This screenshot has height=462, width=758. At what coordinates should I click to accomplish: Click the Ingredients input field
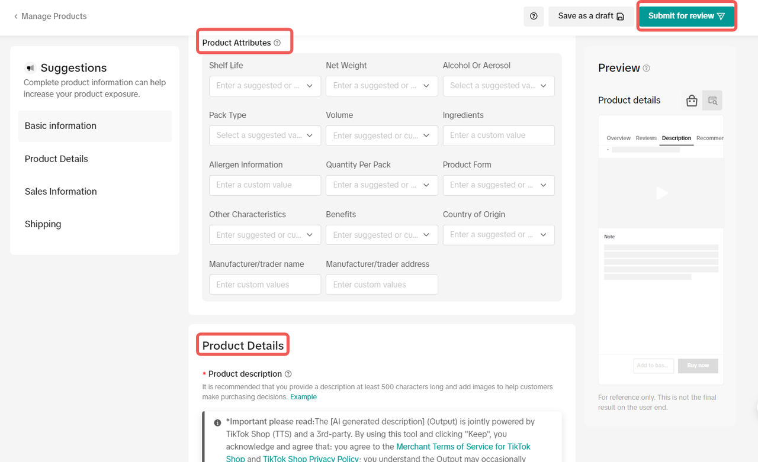pos(499,135)
